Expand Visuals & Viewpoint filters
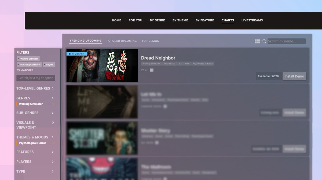 [x=35, y=125]
